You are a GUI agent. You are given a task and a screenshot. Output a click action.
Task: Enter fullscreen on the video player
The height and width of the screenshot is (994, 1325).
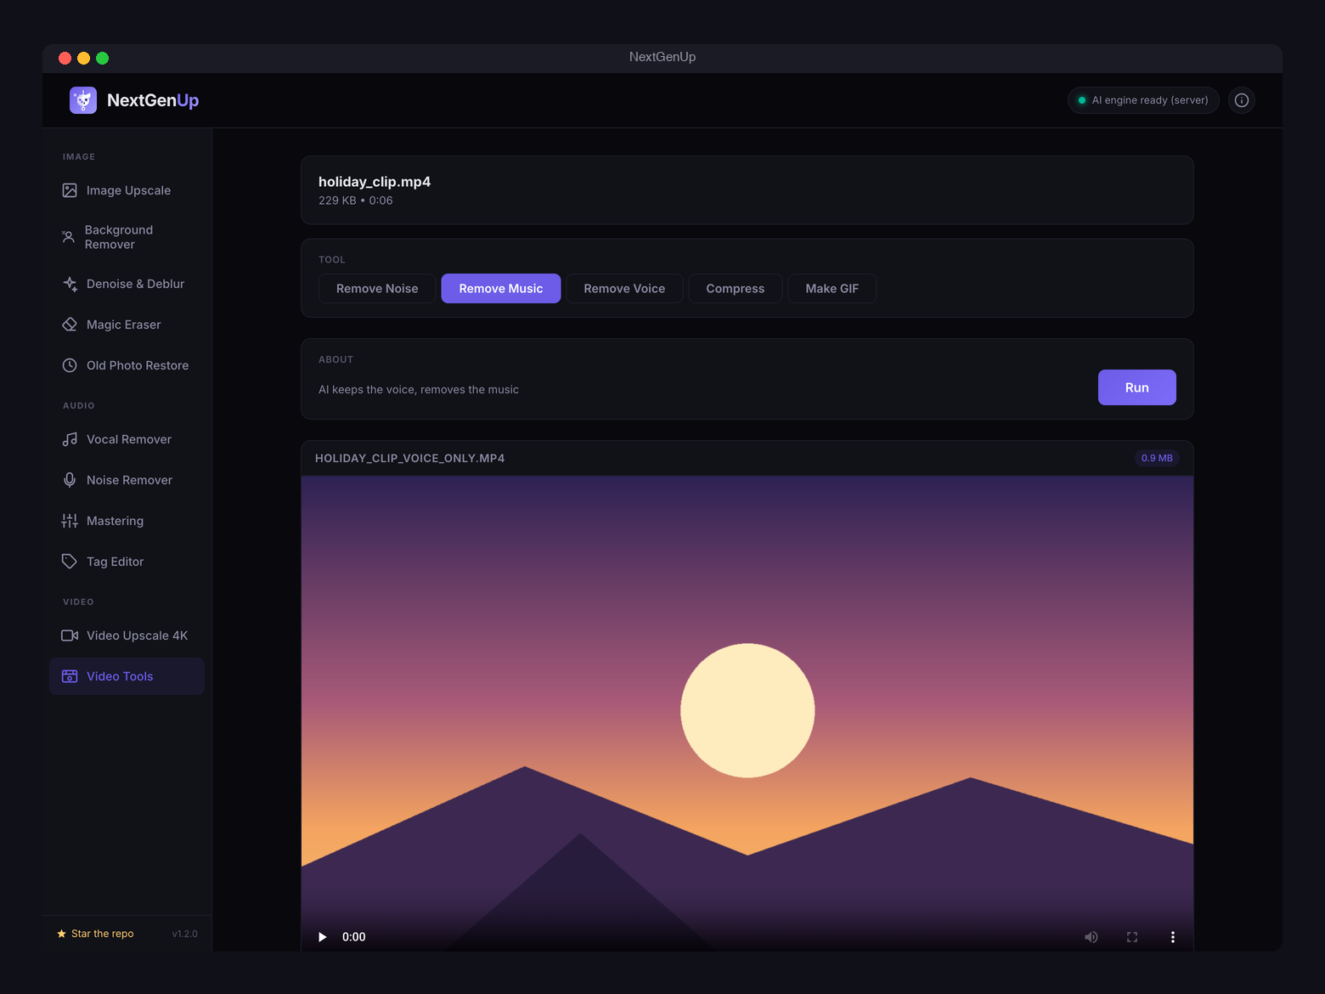[x=1132, y=937]
